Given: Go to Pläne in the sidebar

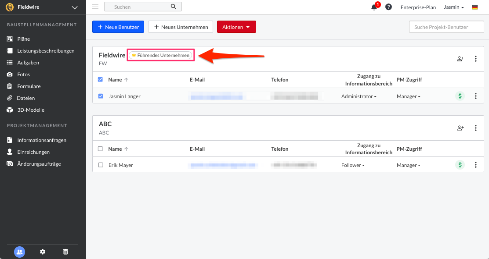Looking at the screenshot, I should point(24,39).
